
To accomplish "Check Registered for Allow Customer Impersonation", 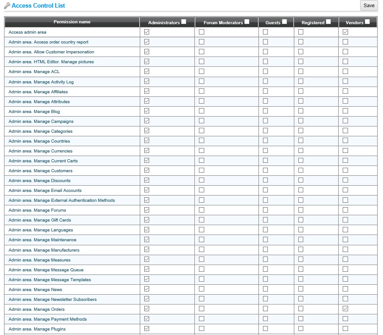I will [x=301, y=52].
